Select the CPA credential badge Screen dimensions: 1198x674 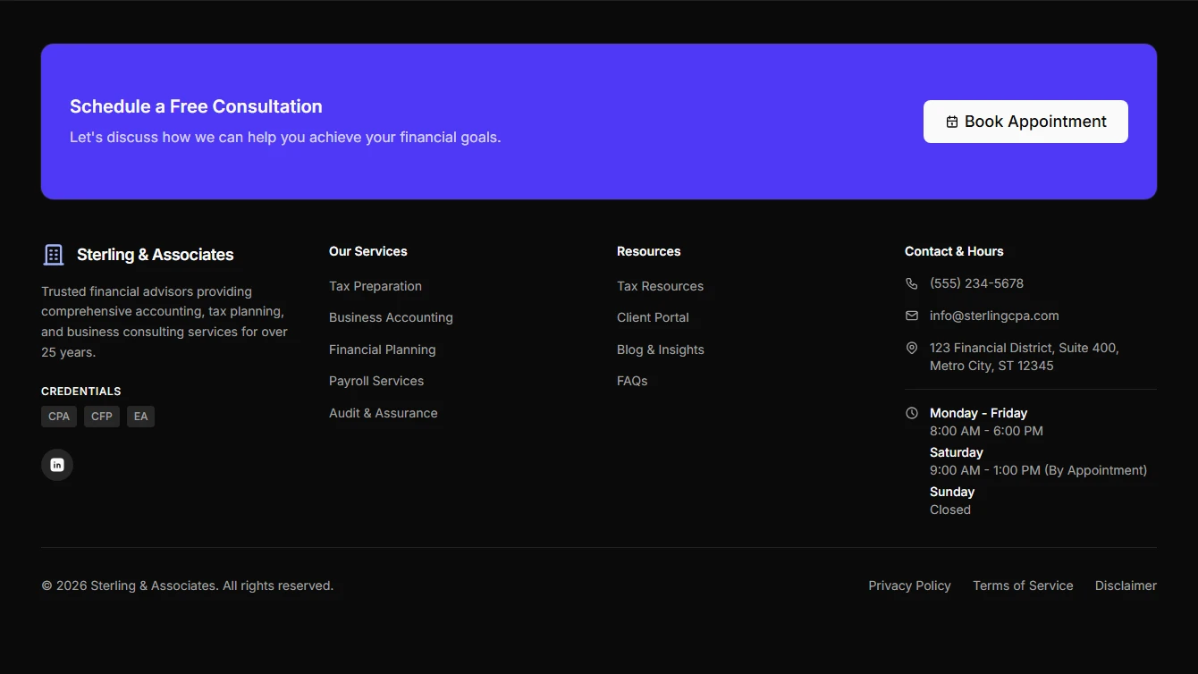pyautogui.click(x=58, y=416)
